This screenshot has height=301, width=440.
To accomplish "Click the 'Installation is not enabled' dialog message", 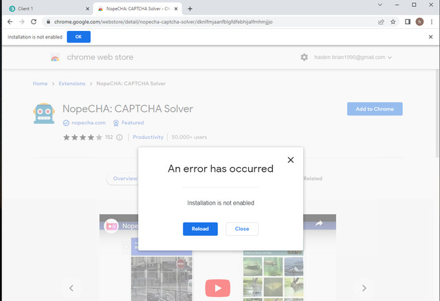I will [x=221, y=203].
